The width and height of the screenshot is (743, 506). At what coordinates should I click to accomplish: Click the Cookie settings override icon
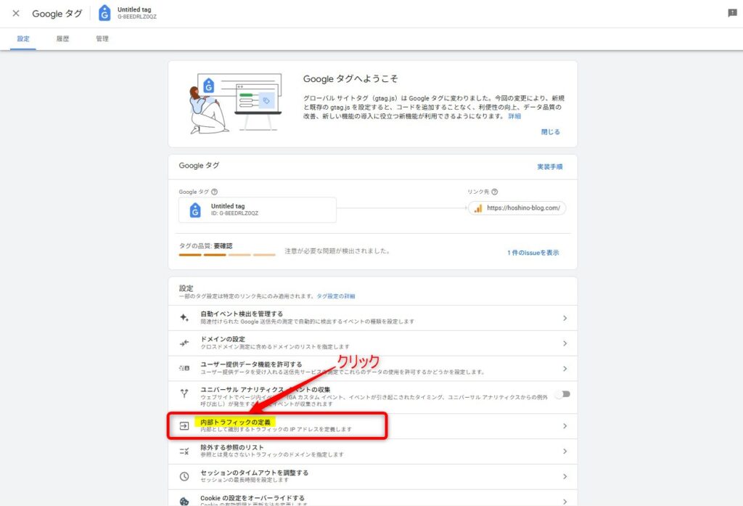184,499
